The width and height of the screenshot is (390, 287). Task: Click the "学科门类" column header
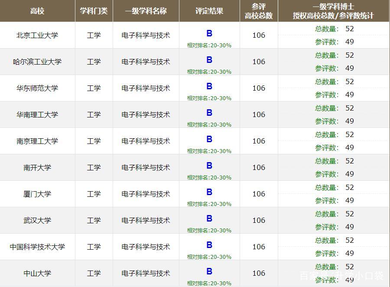[x=94, y=11]
